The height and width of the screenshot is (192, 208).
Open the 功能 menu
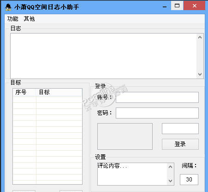click(x=12, y=19)
